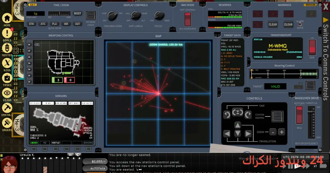Toggle the RCS maneuvers nav mode switch

tap(188, 19)
